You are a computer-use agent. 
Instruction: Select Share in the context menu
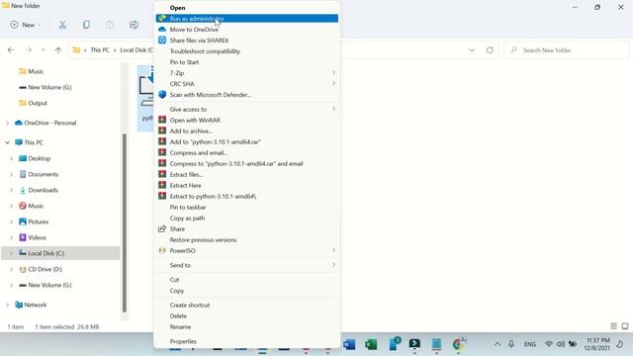[x=247, y=229]
